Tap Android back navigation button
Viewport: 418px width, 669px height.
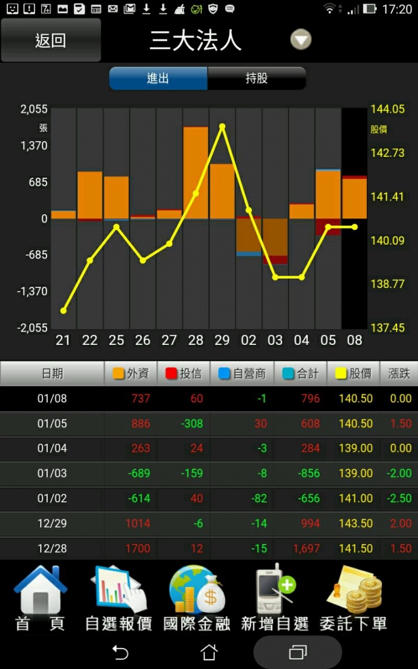(x=120, y=652)
